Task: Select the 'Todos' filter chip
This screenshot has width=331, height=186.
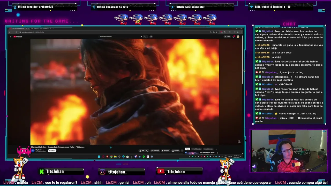Action: 187,149
